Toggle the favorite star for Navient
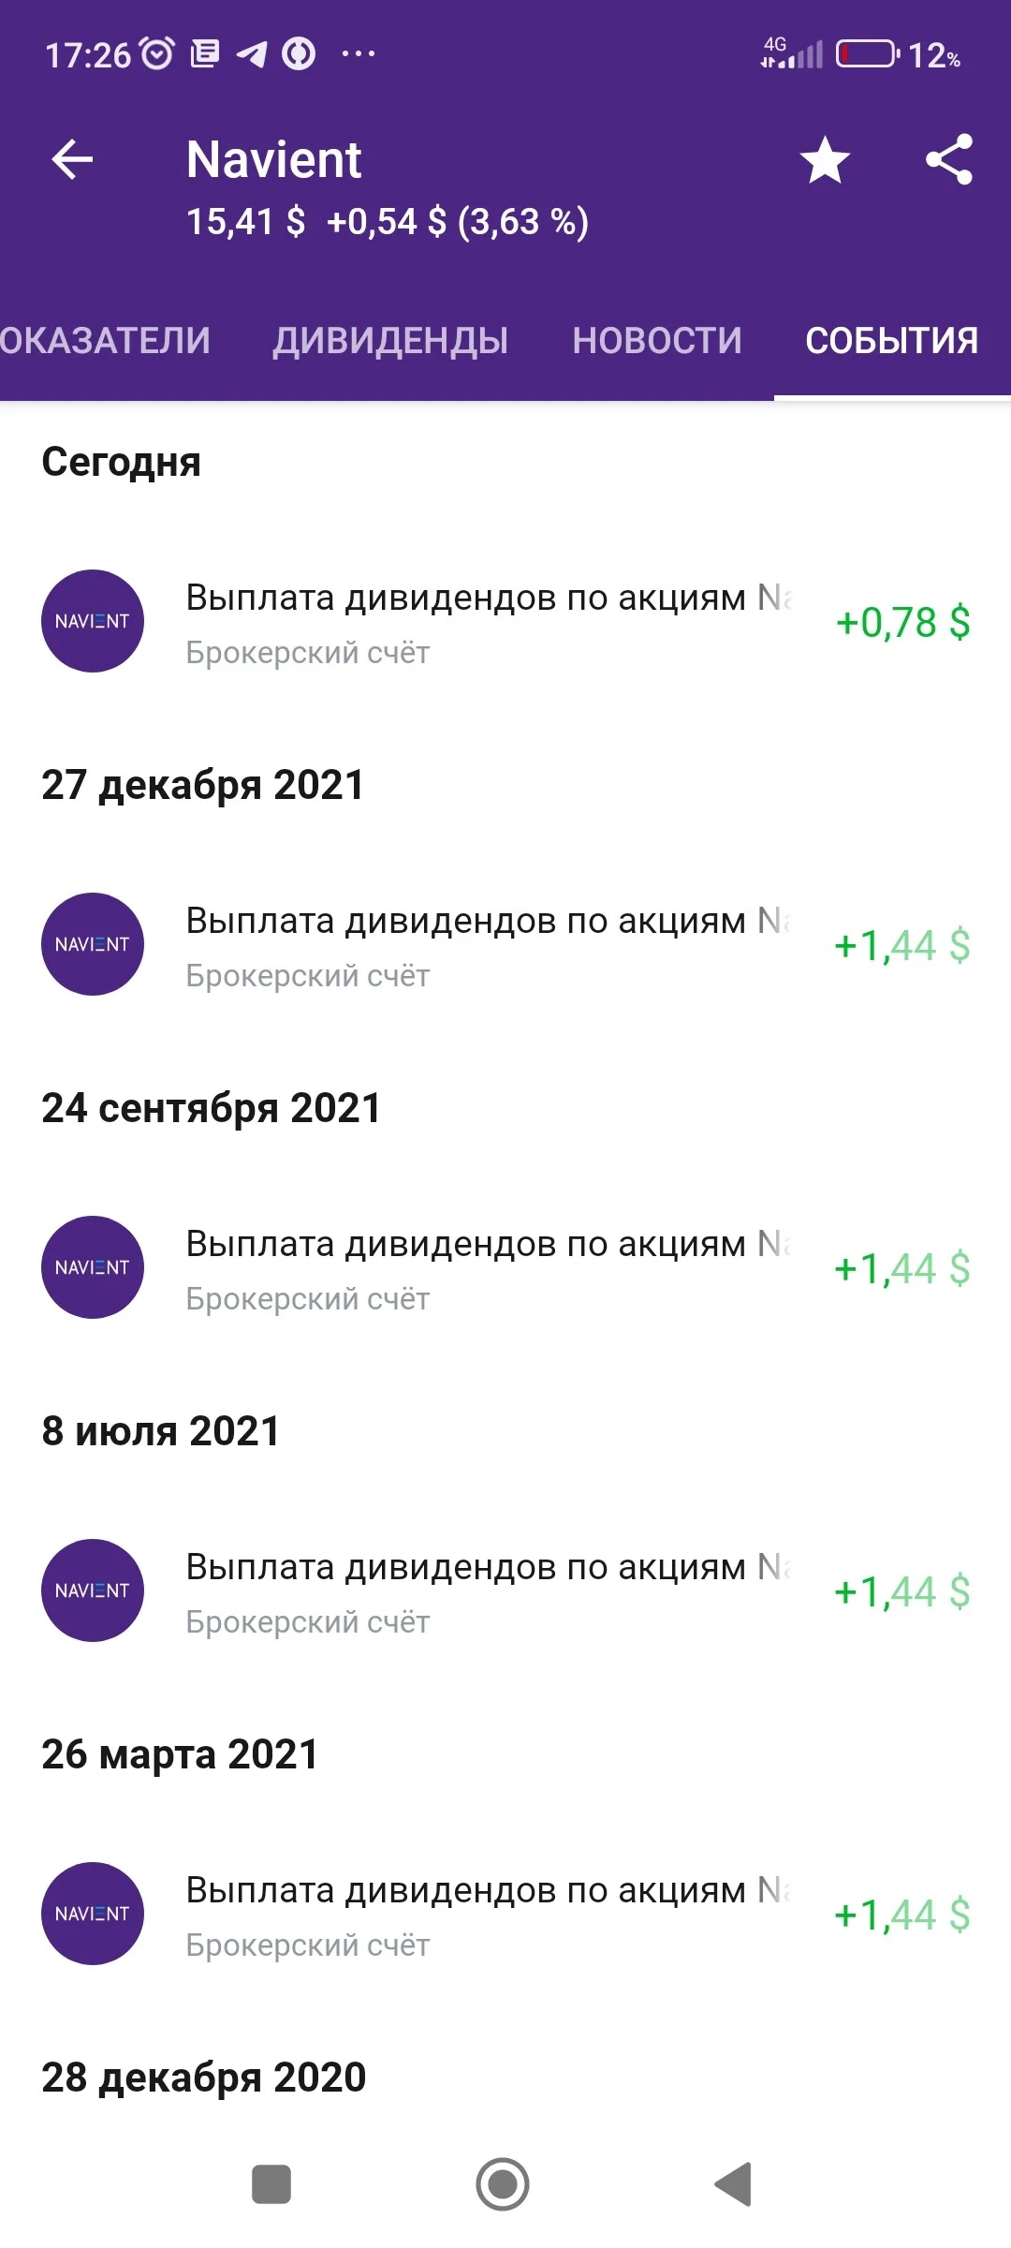1011x2248 pixels. click(x=825, y=159)
